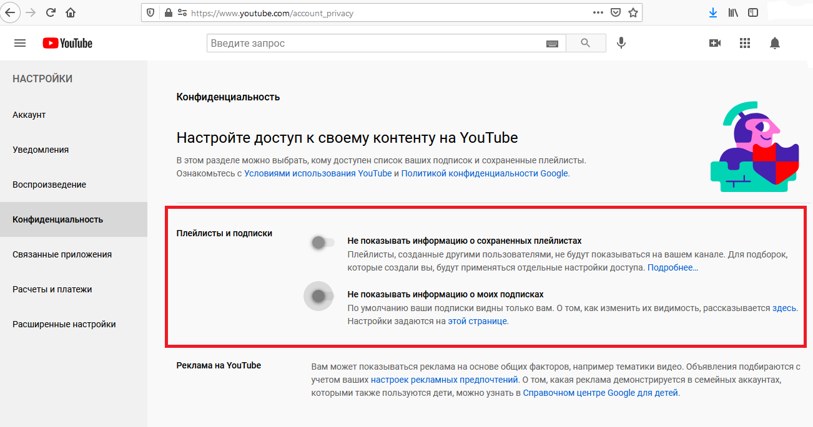
Task: Click the Введите запрос search field
Action: click(x=375, y=44)
